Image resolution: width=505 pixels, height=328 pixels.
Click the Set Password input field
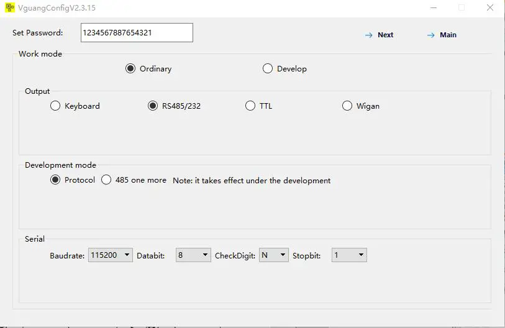pos(137,32)
